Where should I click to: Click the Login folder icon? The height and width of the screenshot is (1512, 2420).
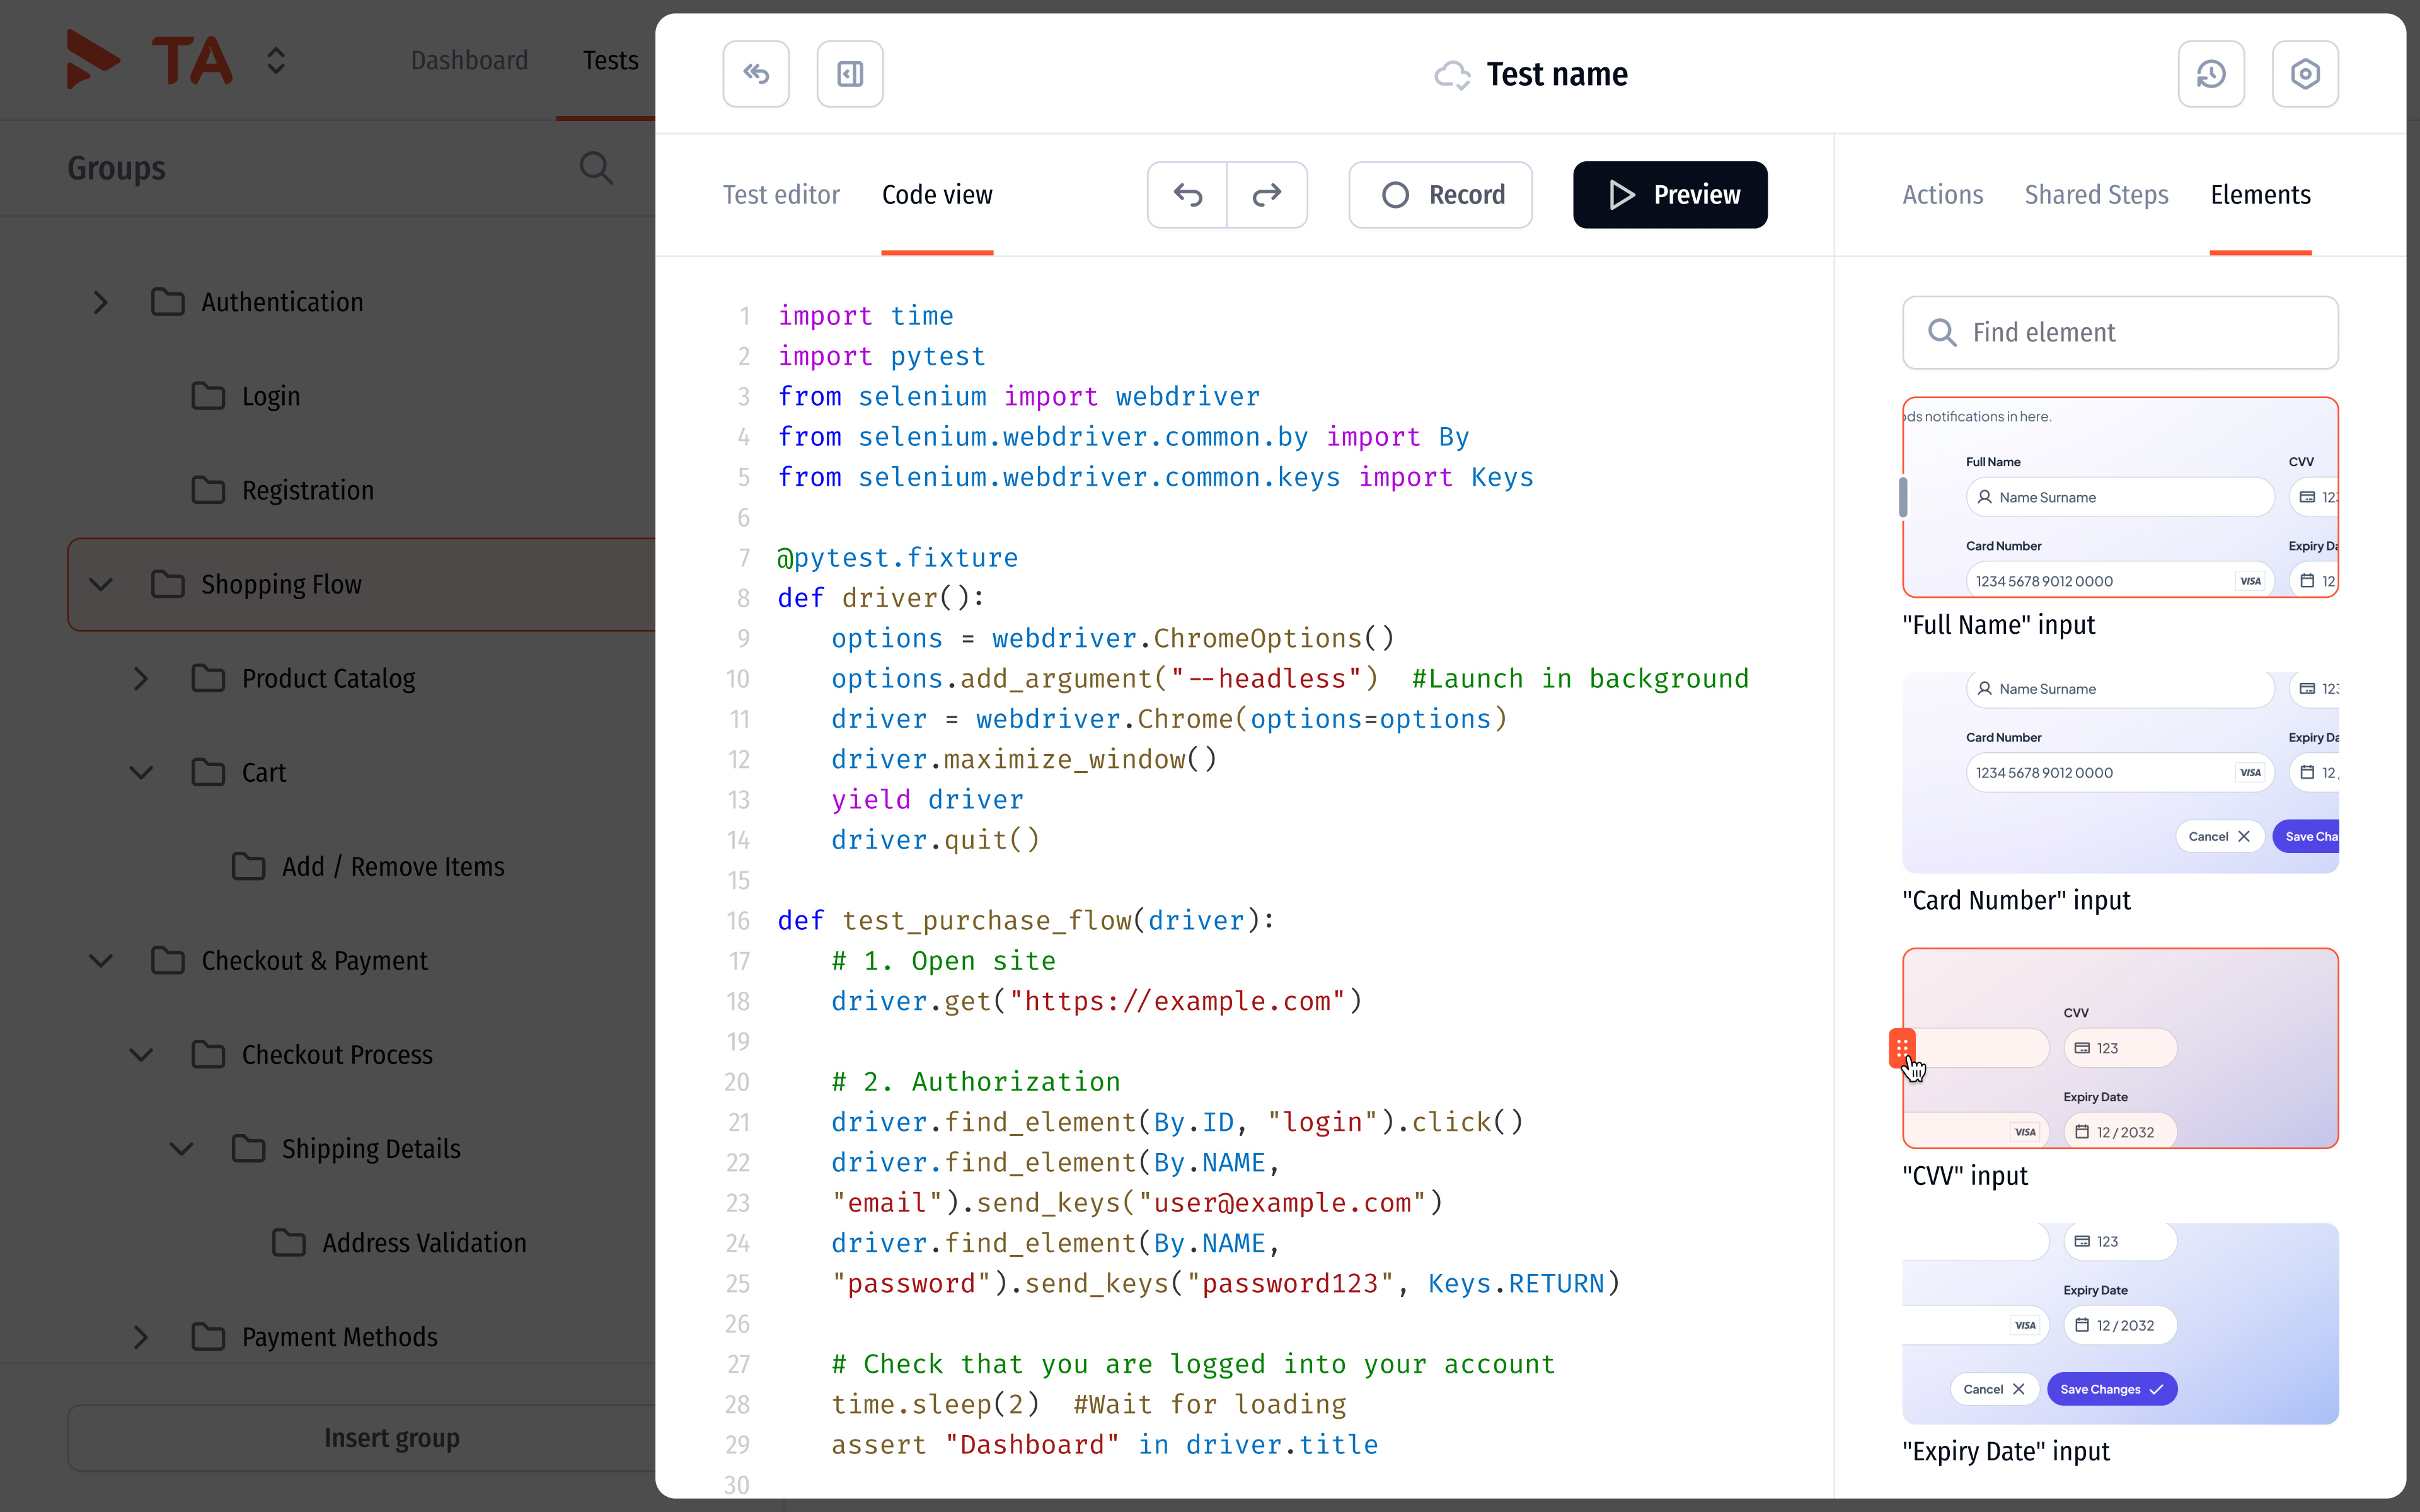point(208,396)
